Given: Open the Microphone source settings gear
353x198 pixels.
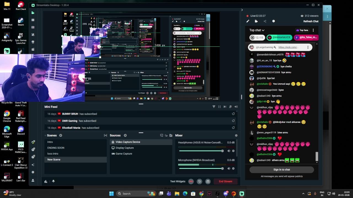Looking at the screenshot, I should click(x=233, y=168).
